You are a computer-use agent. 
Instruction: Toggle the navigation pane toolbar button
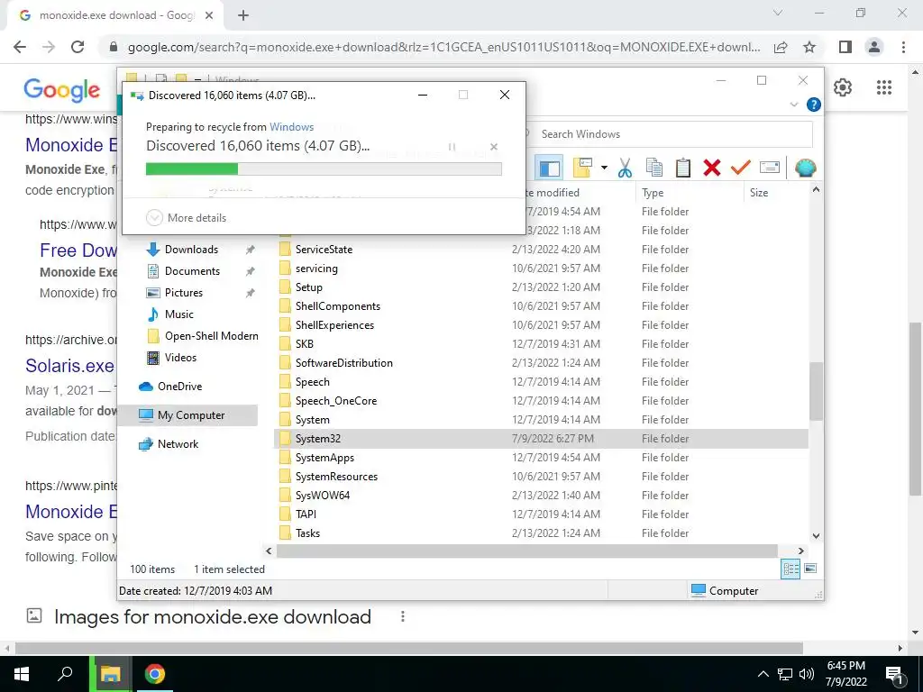[x=549, y=168]
